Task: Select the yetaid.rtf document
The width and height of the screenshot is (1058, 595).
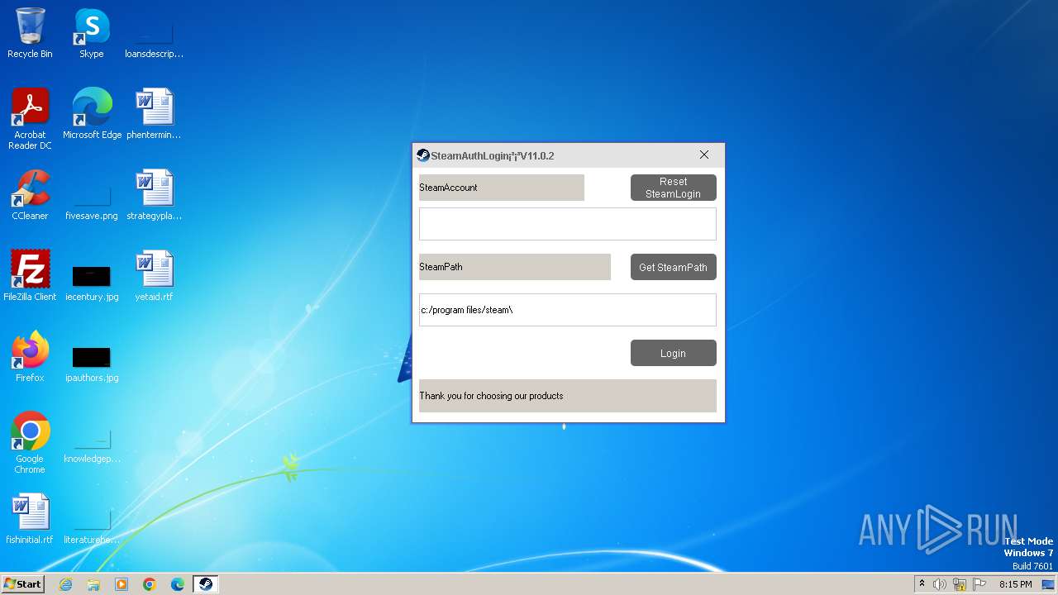Action: click(154, 276)
